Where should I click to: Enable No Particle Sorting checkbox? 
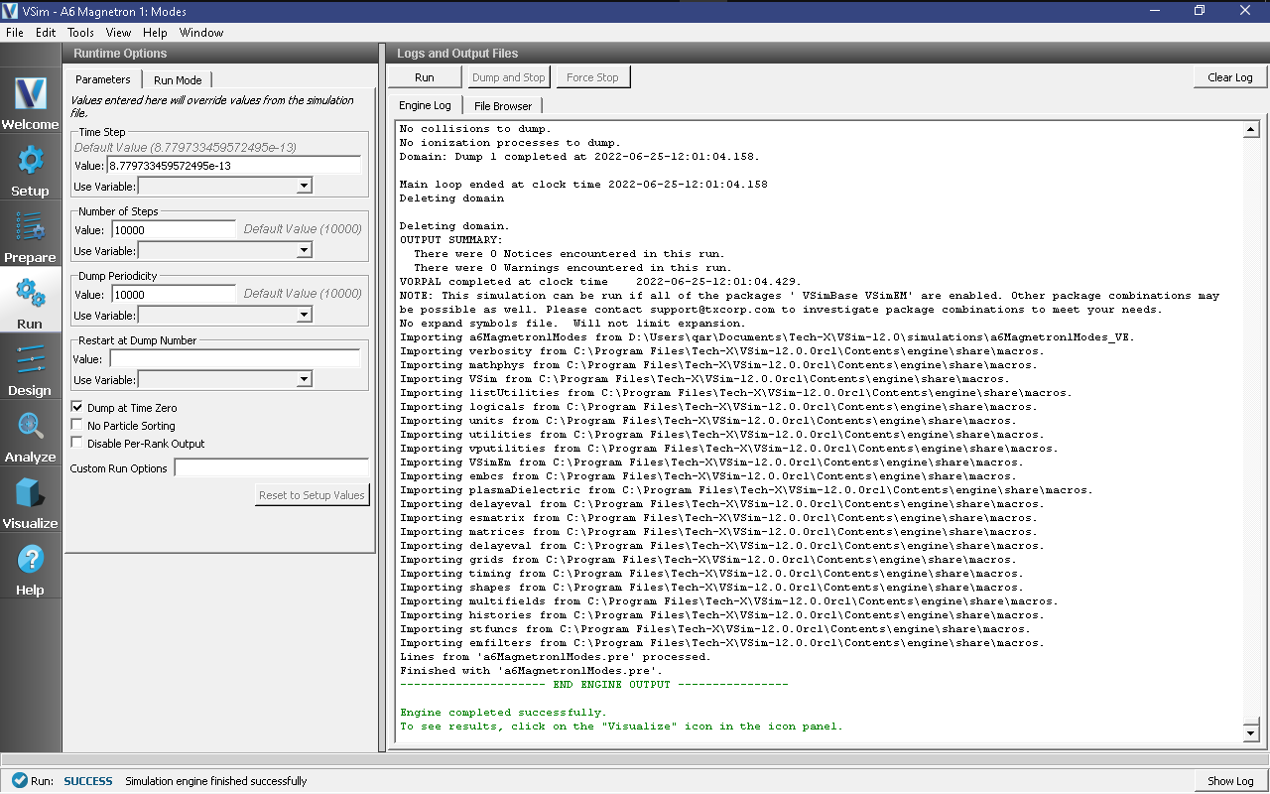click(77, 426)
